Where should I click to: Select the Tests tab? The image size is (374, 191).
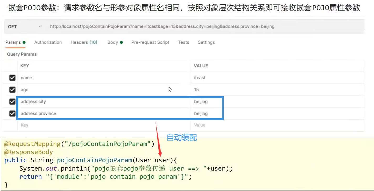pos(184,42)
